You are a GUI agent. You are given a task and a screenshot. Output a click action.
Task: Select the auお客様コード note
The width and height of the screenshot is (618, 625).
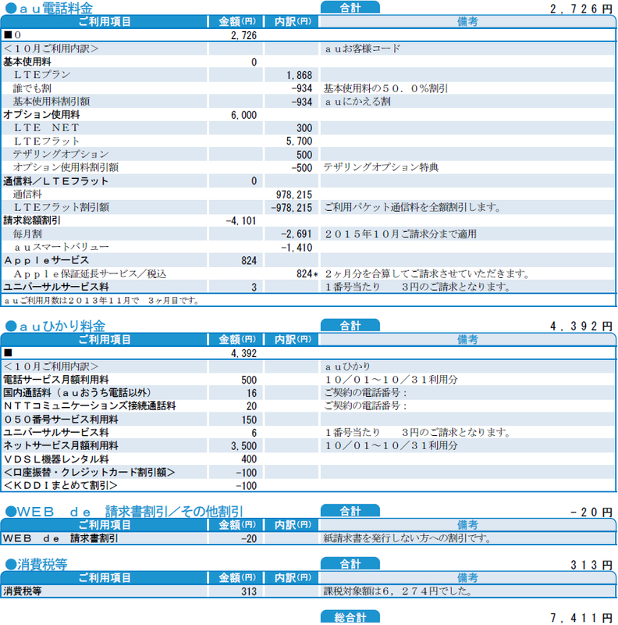362,48
